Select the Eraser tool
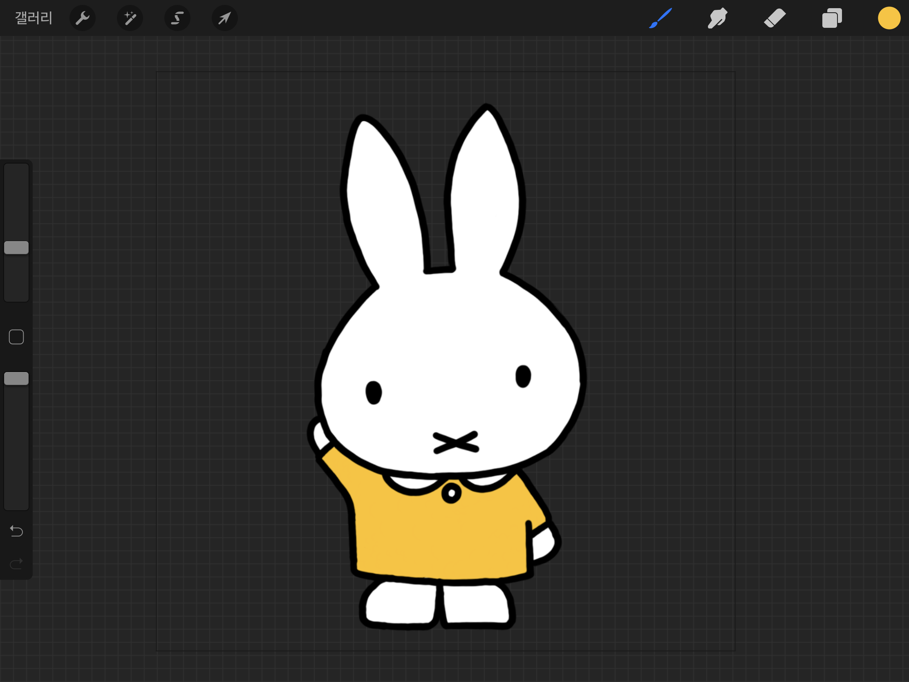The height and width of the screenshot is (682, 909). click(775, 18)
